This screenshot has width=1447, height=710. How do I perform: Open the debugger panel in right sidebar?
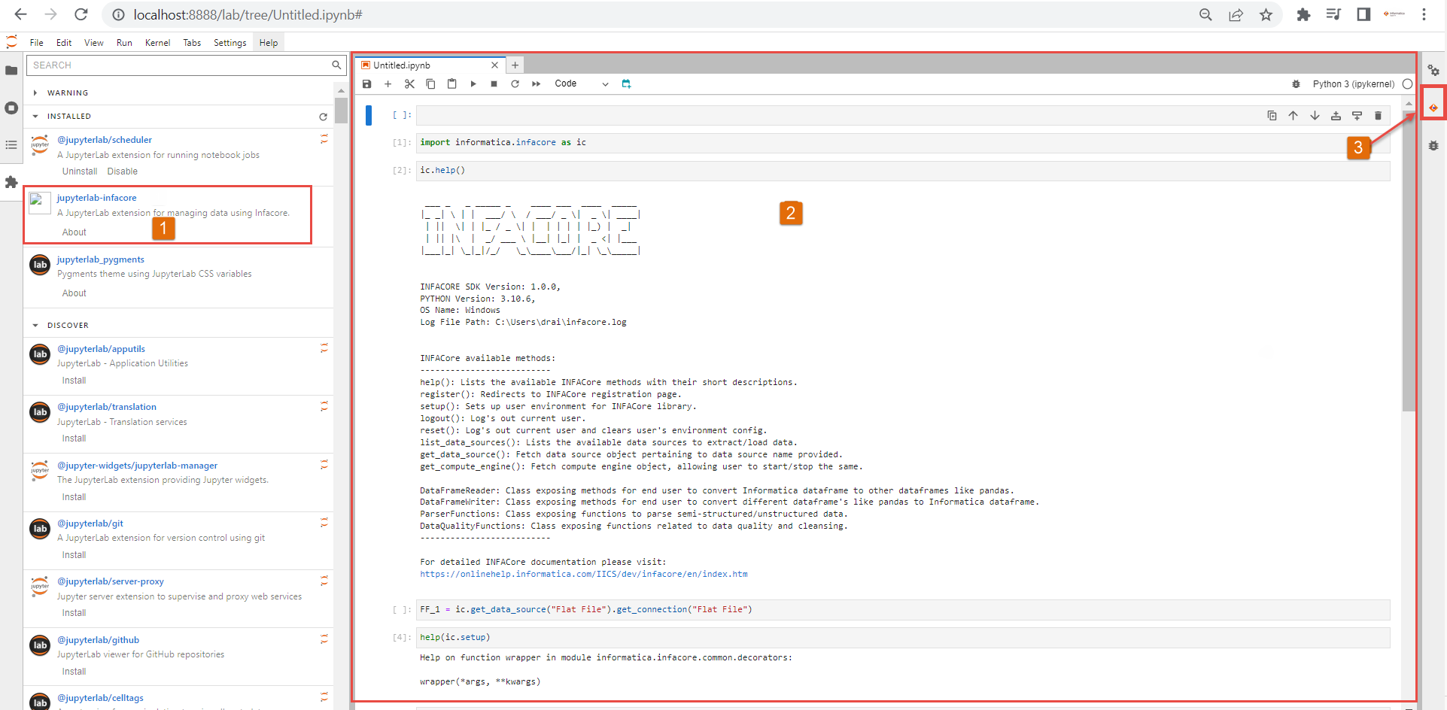click(x=1433, y=145)
